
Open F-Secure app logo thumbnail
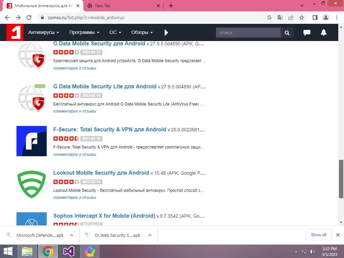coord(32,141)
